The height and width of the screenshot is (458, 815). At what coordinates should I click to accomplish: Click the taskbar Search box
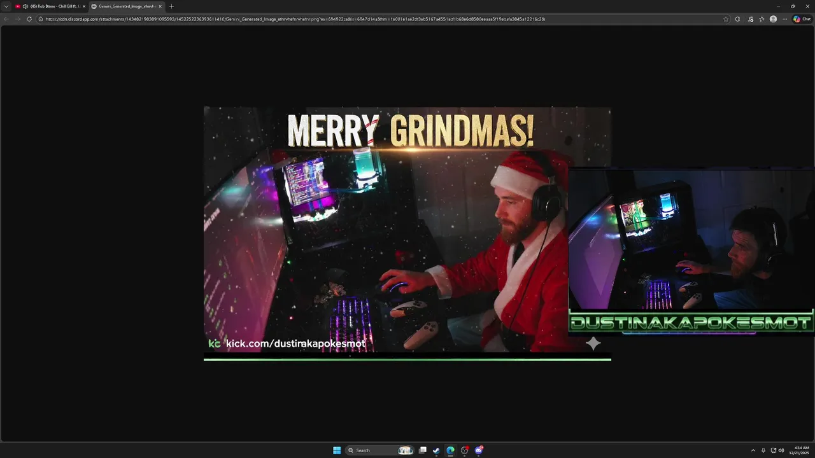pos(380,450)
